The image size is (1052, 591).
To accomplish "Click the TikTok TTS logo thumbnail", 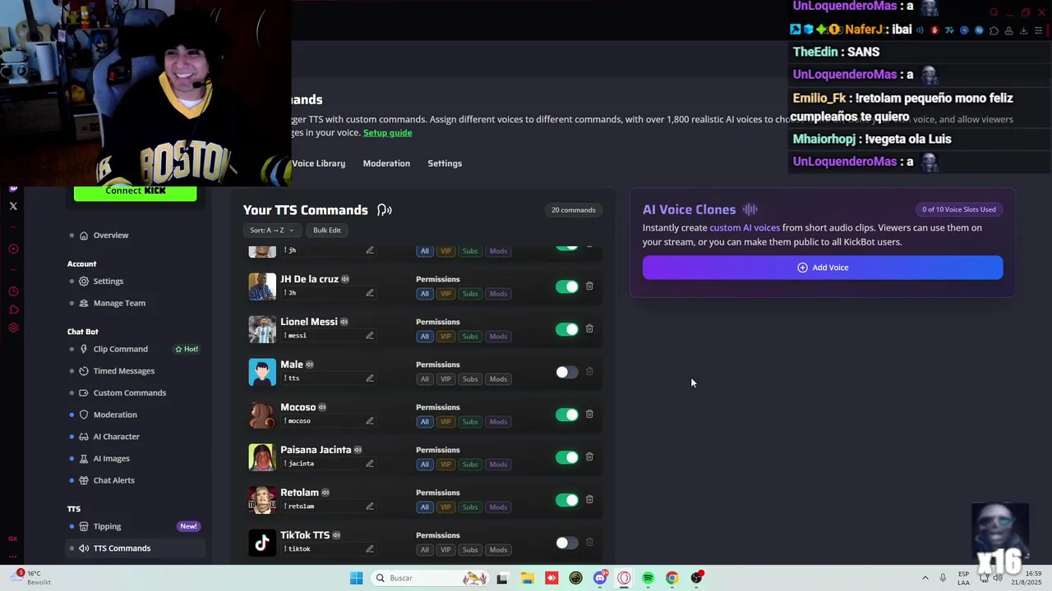I will tap(262, 543).
